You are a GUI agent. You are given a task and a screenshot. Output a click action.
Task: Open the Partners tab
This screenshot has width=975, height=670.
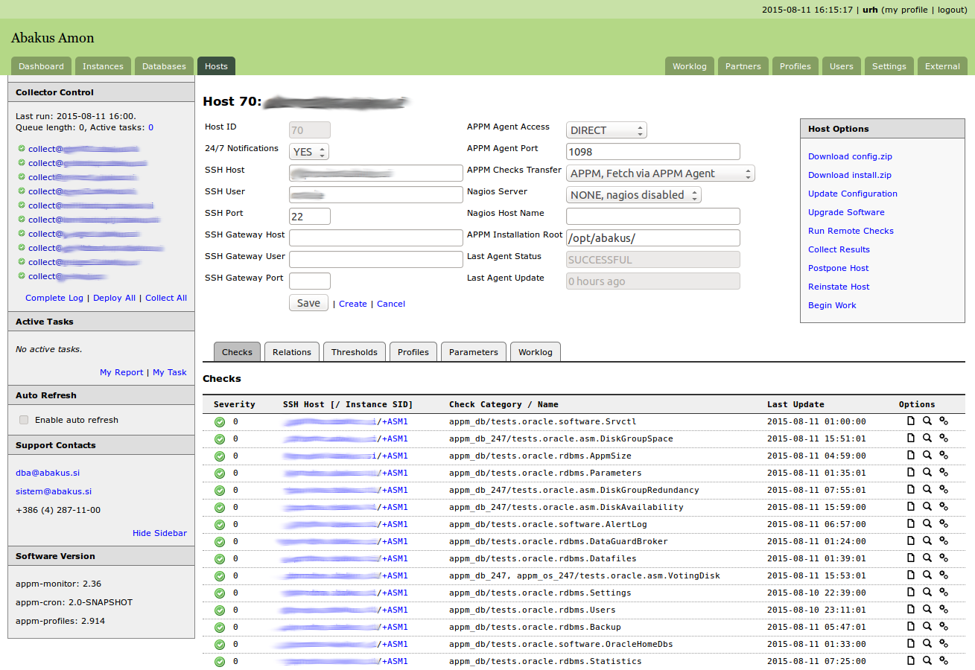[743, 66]
